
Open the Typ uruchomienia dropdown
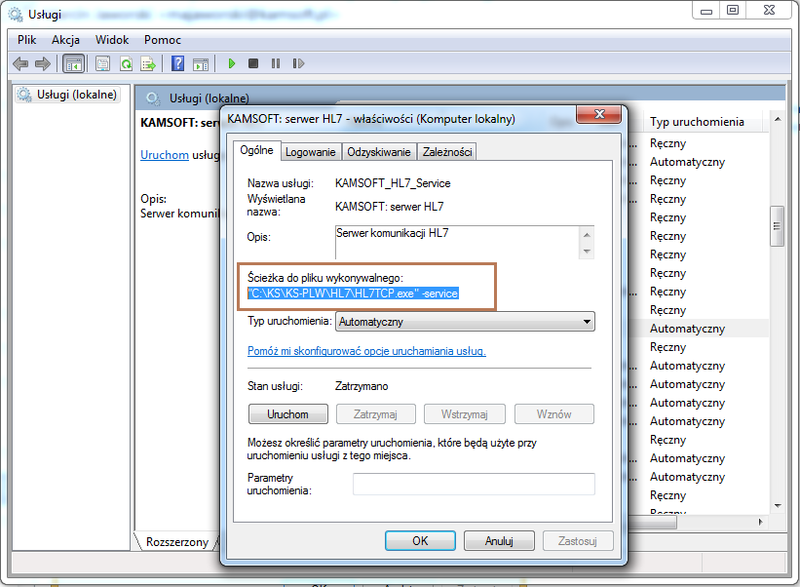[465, 322]
